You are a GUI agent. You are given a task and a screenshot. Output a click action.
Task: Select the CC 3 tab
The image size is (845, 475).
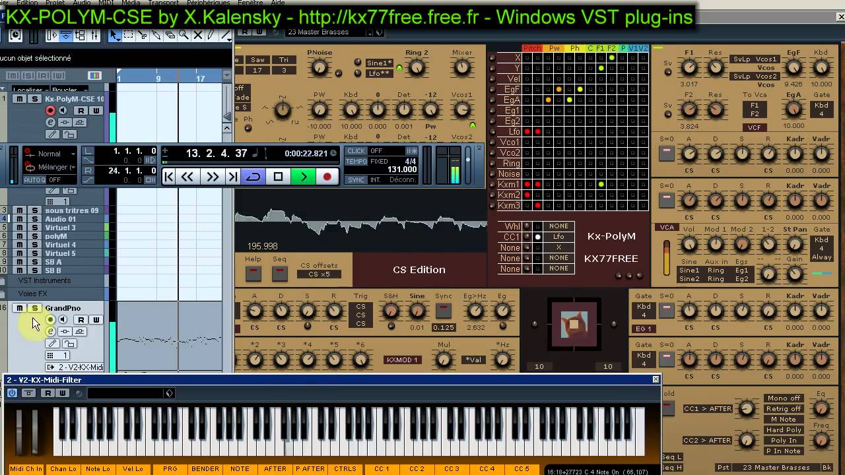click(452, 469)
